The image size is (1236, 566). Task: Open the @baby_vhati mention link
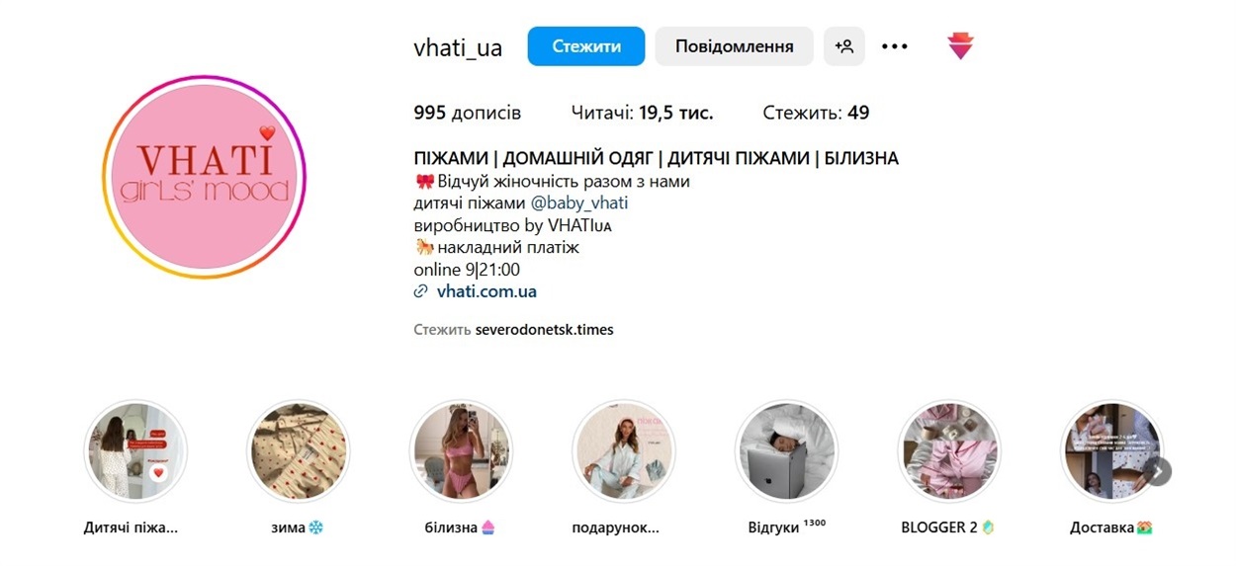(x=579, y=203)
